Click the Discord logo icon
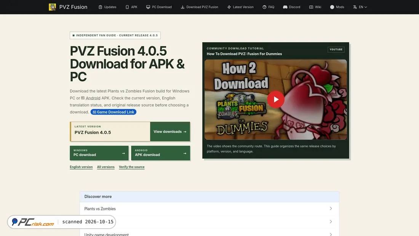The height and width of the screenshot is (236, 419). coord(285,7)
